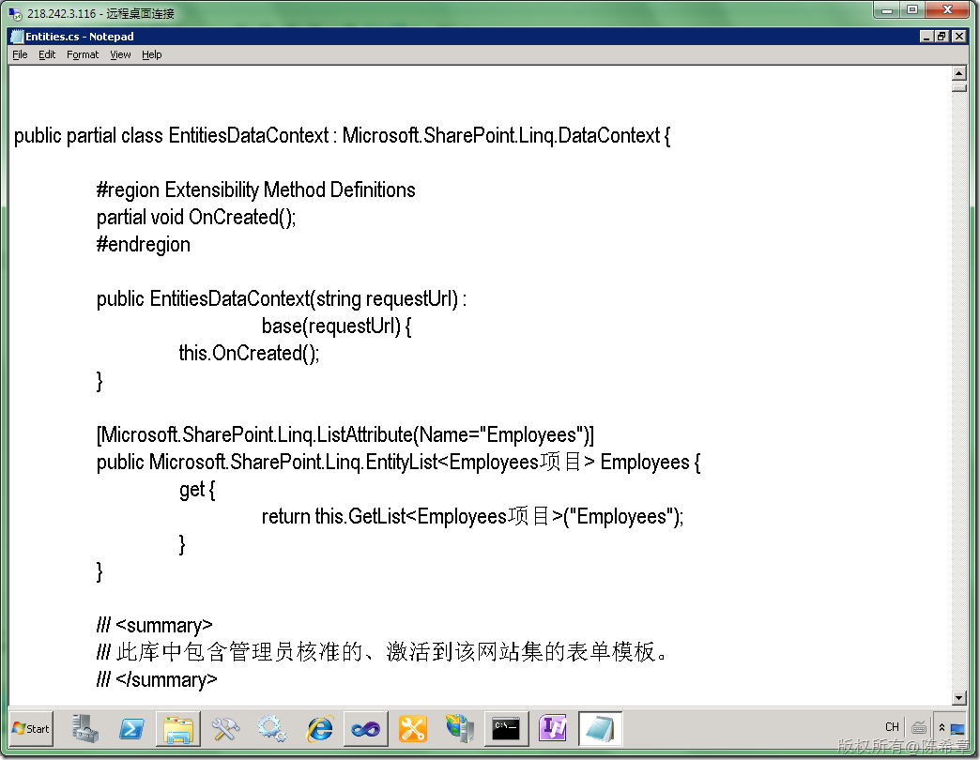Open the gears services icon in taskbar
Viewport: 980px width, 760px height.
coord(272,728)
